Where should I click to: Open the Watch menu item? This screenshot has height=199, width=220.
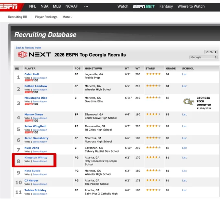(x=123, y=6)
